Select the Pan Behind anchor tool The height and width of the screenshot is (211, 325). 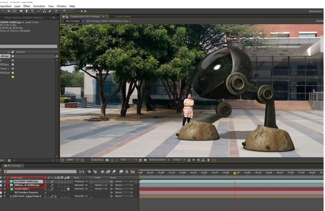pyautogui.click(x=14, y=11)
